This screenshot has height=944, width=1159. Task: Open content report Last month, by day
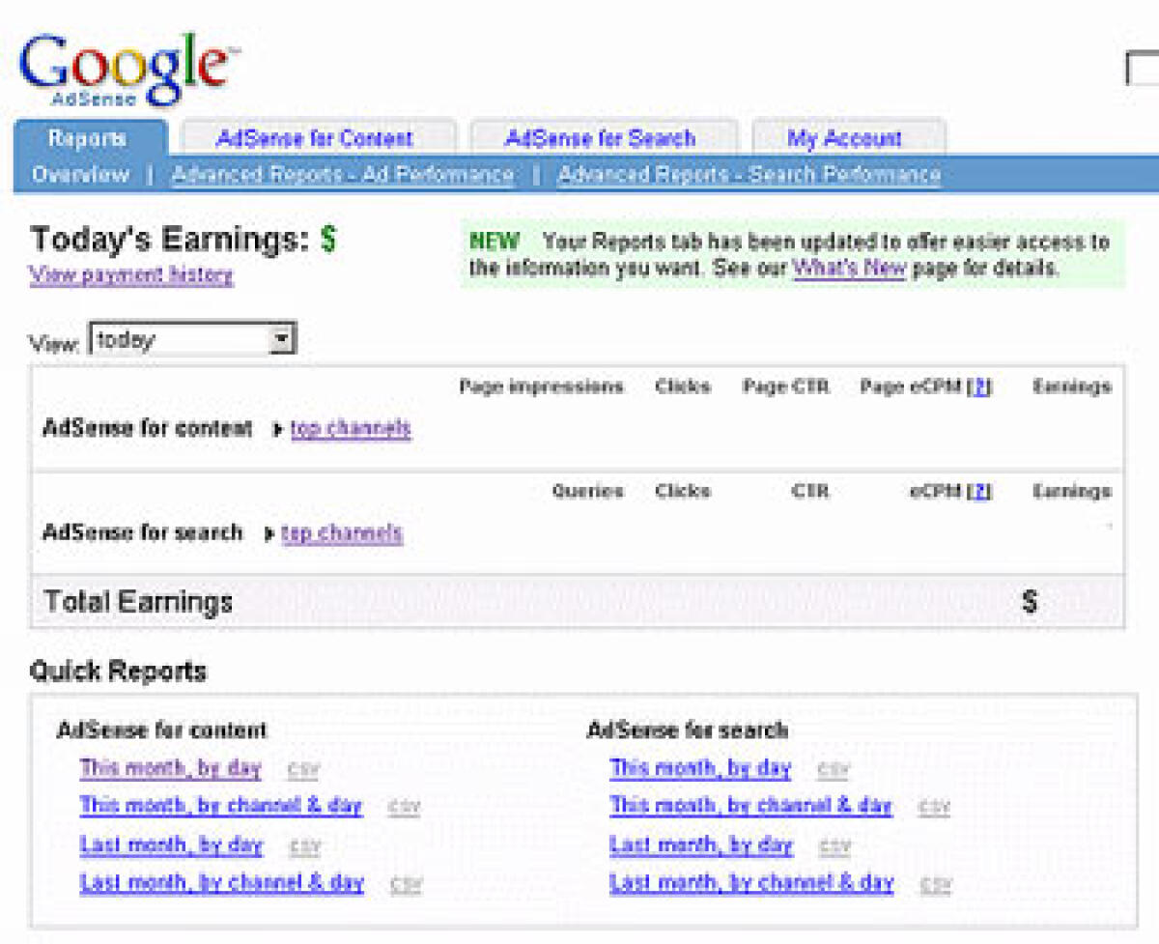(171, 844)
